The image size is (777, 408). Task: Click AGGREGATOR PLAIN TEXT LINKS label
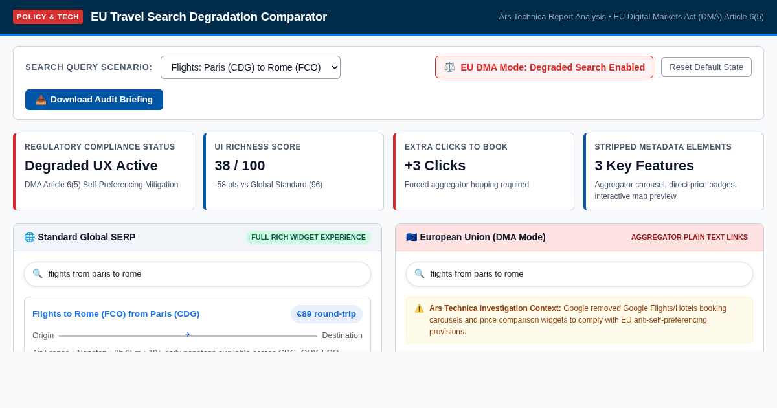point(690,237)
